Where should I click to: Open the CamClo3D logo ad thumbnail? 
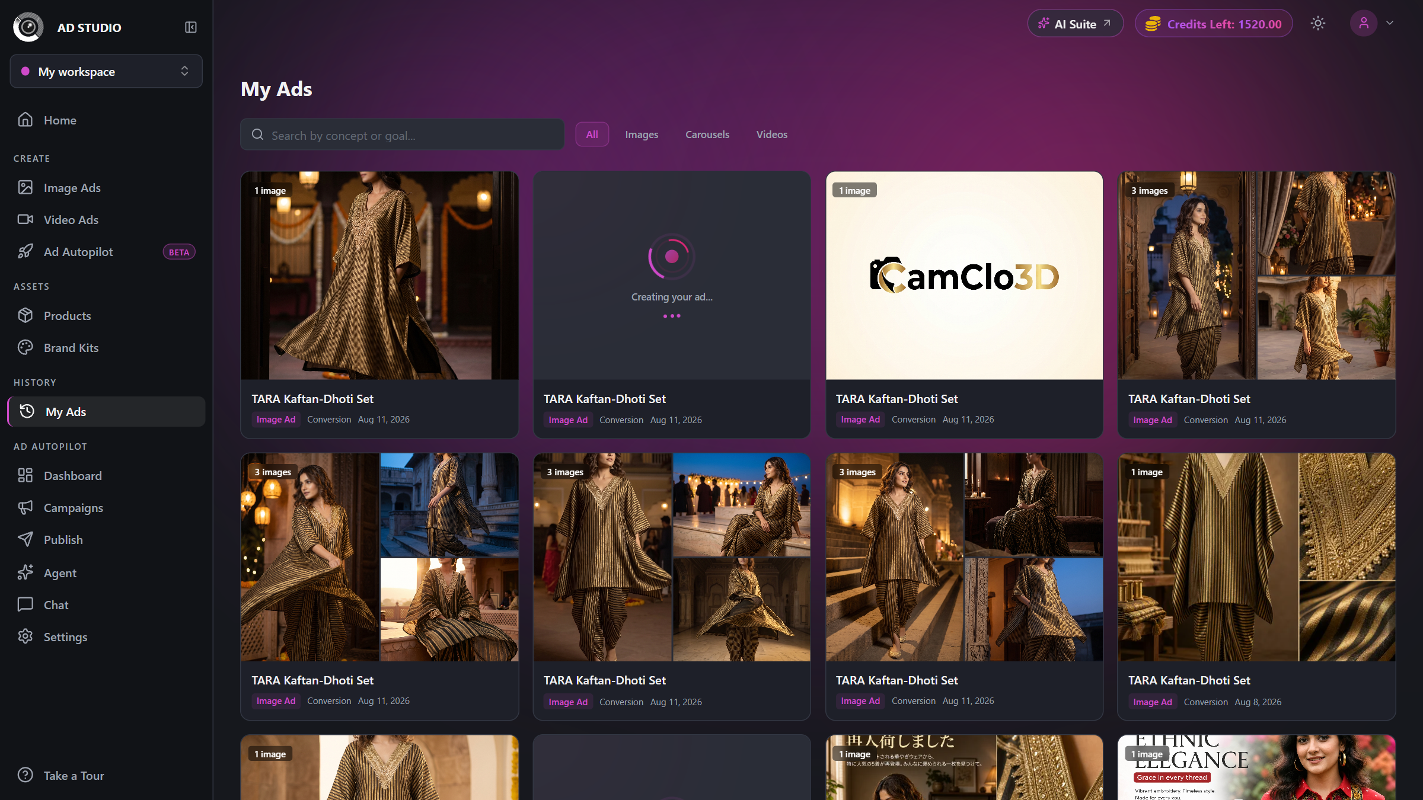[x=964, y=276]
